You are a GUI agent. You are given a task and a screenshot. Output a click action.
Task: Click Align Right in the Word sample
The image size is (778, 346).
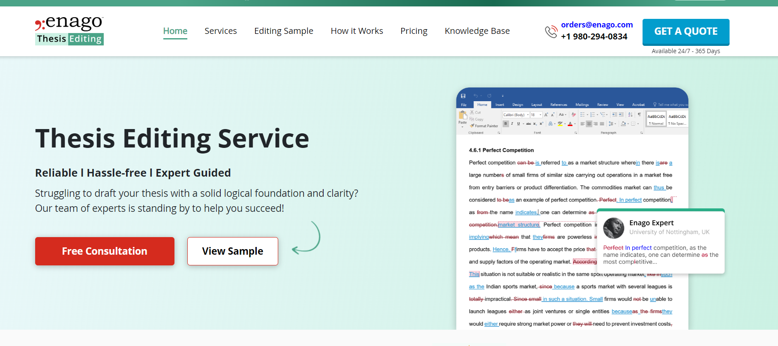pos(595,123)
